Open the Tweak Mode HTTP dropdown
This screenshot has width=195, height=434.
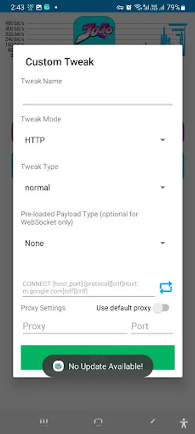pyautogui.click(x=95, y=140)
